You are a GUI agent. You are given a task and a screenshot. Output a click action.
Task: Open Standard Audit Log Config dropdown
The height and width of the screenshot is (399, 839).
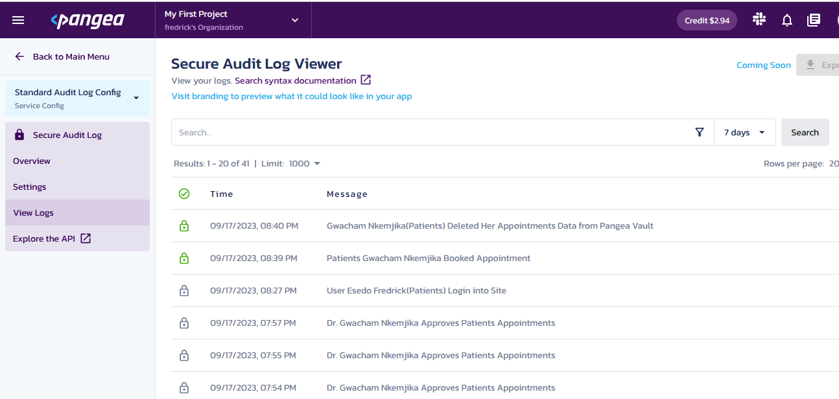(77, 98)
